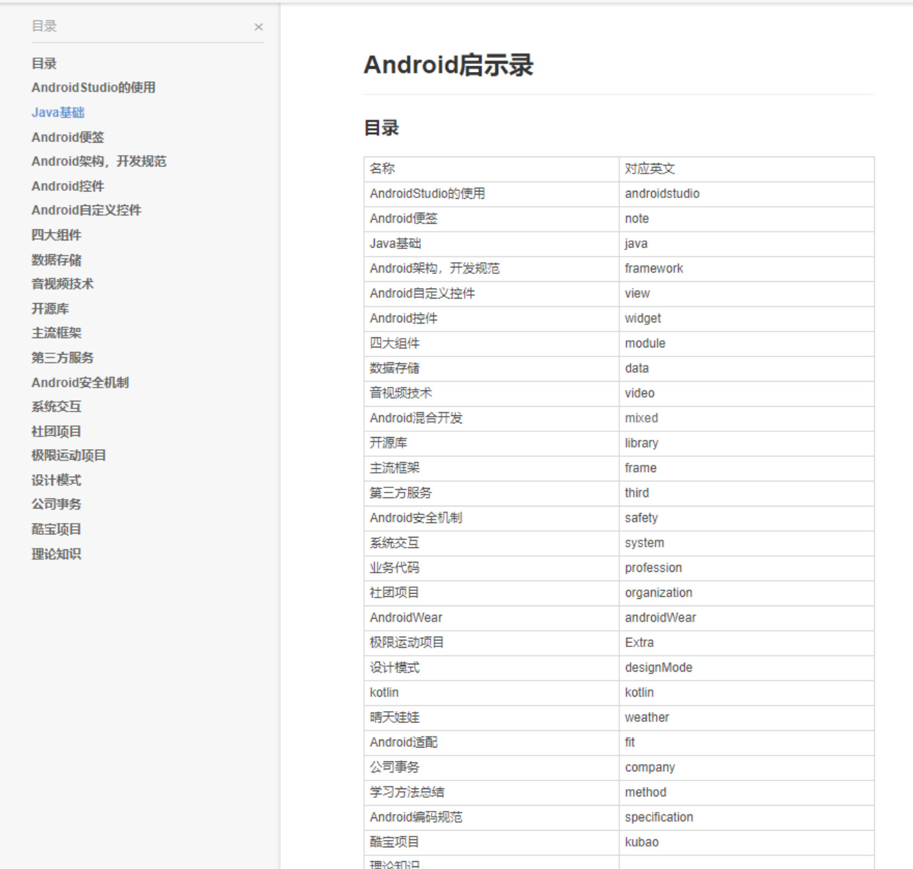Click the view table cell
The height and width of the screenshot is (869, 913).
pos(747,294)
